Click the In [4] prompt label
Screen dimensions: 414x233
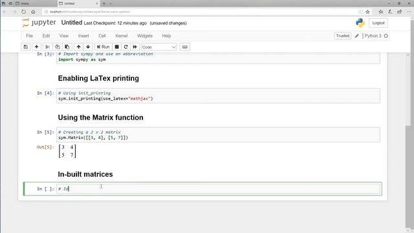[x=45, y=93]
